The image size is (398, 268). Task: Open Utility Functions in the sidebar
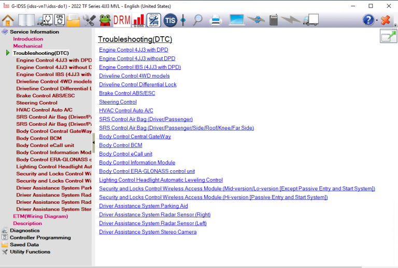[x=30, y=251]
